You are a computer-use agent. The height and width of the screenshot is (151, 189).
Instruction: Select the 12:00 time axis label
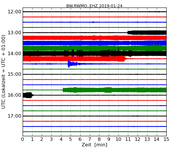(x=14, y=12)
